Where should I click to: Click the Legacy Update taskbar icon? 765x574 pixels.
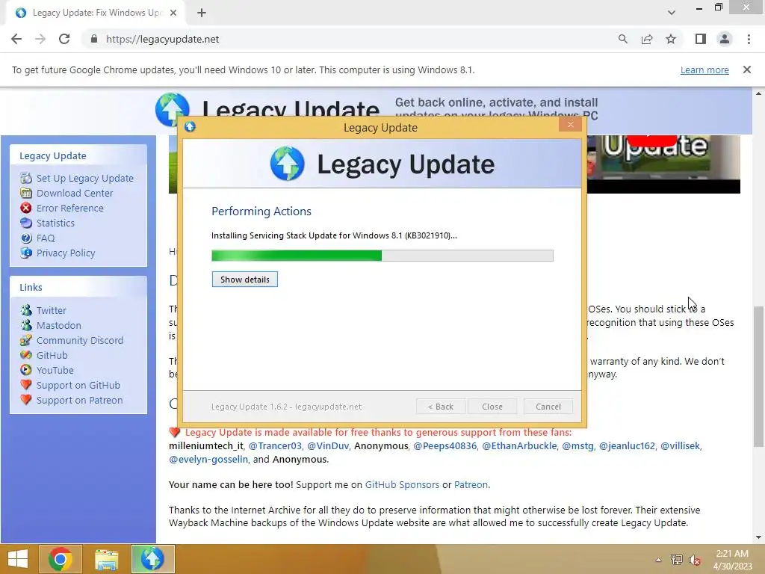pyautogui.click(x=152, y=559)
